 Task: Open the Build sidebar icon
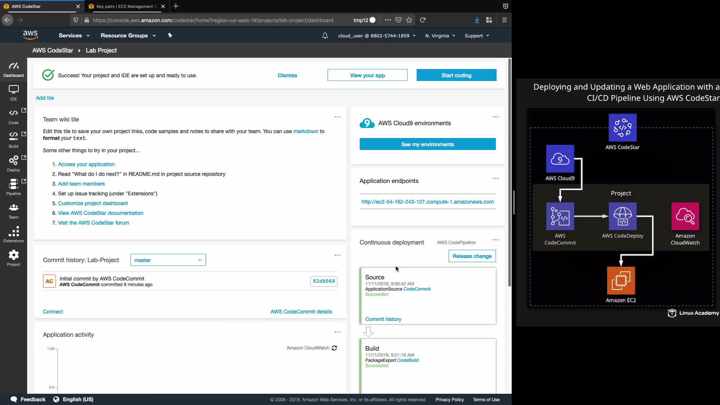[13, 139]
